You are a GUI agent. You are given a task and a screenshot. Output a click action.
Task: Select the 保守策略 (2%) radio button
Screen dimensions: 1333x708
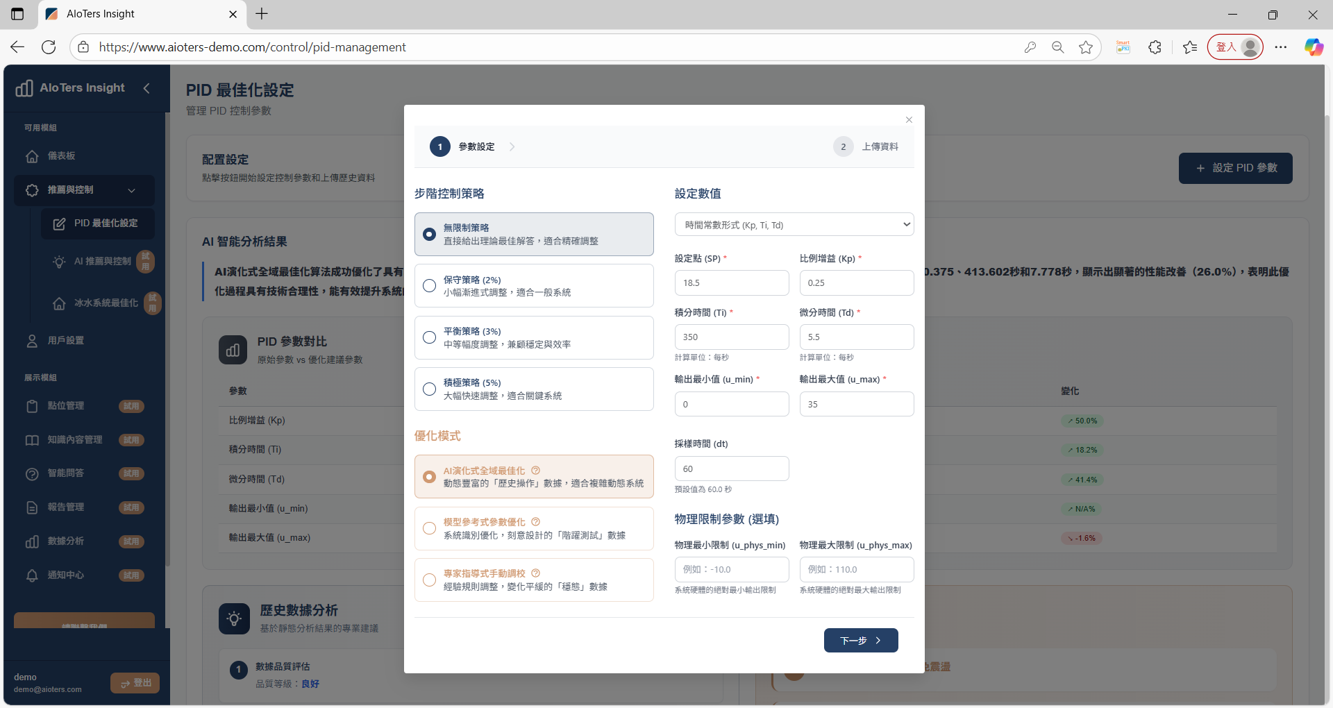click(x=429, y=285)
